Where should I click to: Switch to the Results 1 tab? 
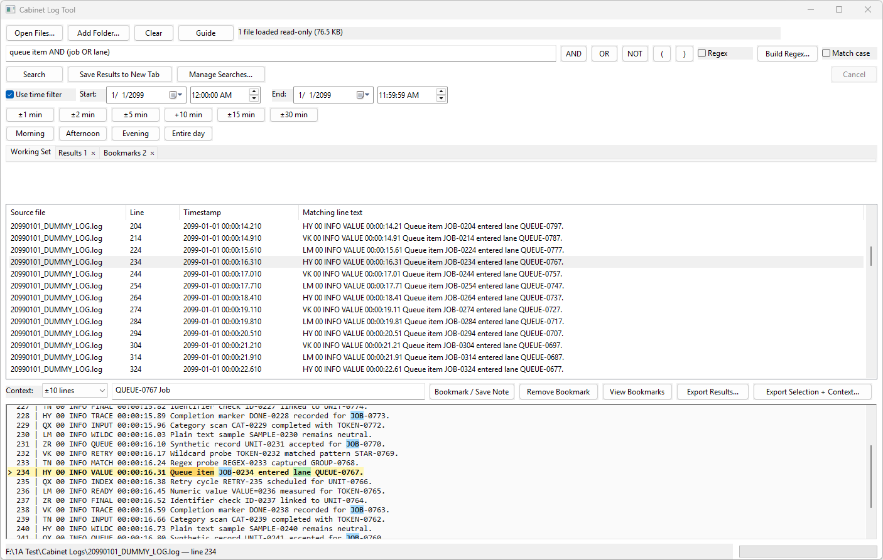point(73,153)
